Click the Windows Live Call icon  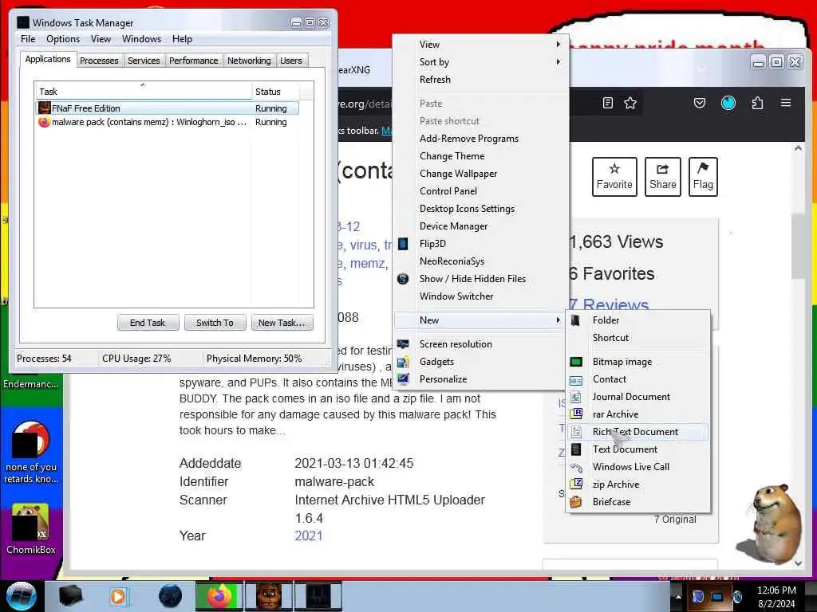pos(576,467)
